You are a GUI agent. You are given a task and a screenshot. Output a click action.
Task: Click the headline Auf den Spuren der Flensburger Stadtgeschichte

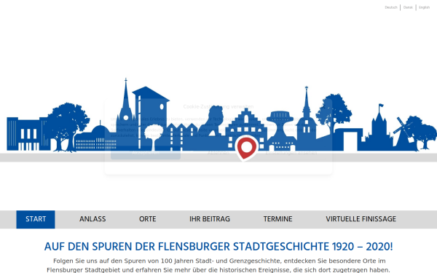tap(219, 247)
